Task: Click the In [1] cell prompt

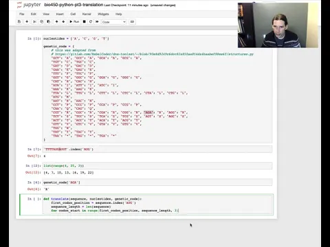Action: (x=34, y=38)
